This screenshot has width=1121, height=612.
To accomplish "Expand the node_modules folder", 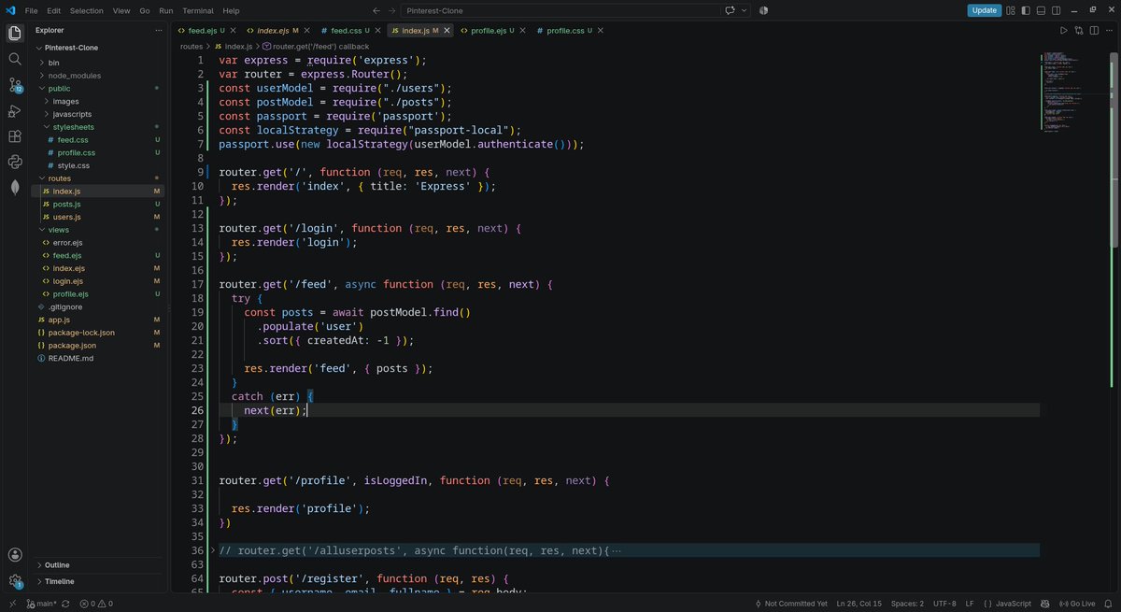I will pyautogui.click(x=74, y=76).
